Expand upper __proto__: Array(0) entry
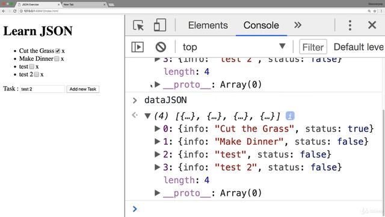The height and width of the screenshot is (217, 385). coord(157,84)
